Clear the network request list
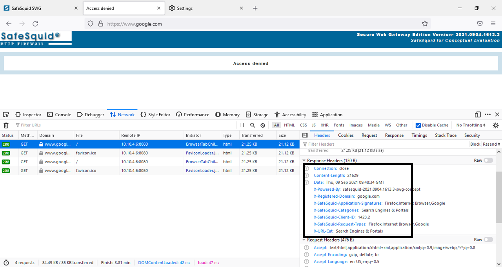 coord(6,125)
